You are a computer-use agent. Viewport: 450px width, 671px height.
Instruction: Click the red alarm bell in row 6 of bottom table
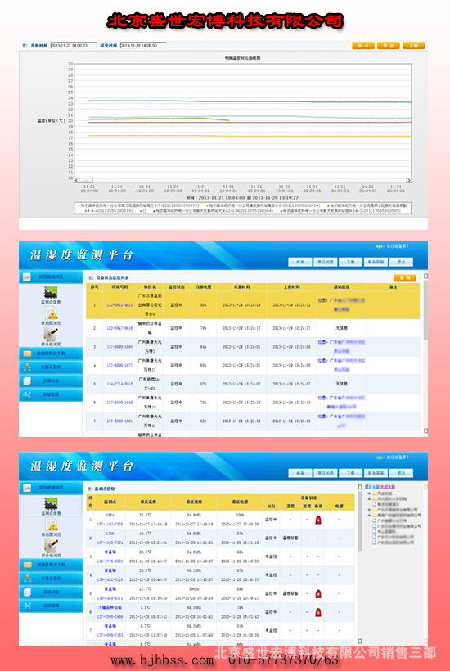[318, 612]
